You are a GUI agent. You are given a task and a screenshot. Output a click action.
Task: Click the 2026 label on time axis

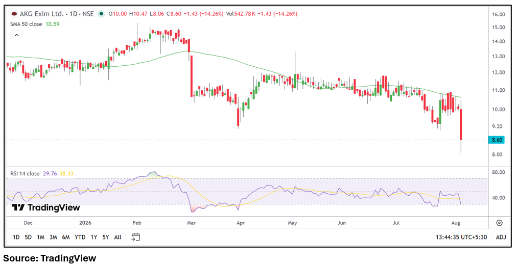click(x=85, y=223)
